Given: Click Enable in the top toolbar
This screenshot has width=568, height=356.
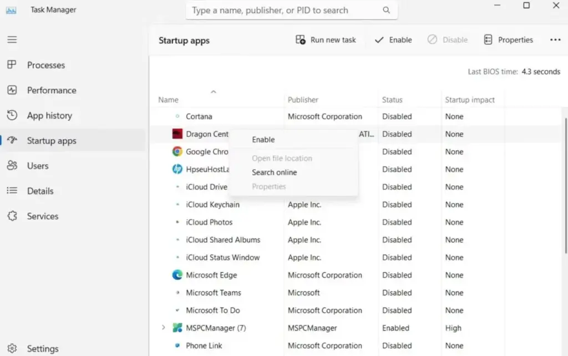Looking at the screenshot, I should (x=393, y=40).
